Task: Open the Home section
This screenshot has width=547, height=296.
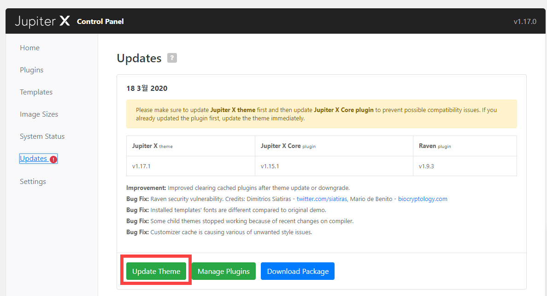Action: (x=29, y=48)
